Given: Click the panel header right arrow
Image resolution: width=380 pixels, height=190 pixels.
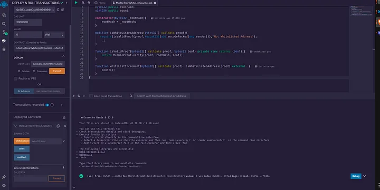Looking at the screenshot, I should click(x=66, y=3).
